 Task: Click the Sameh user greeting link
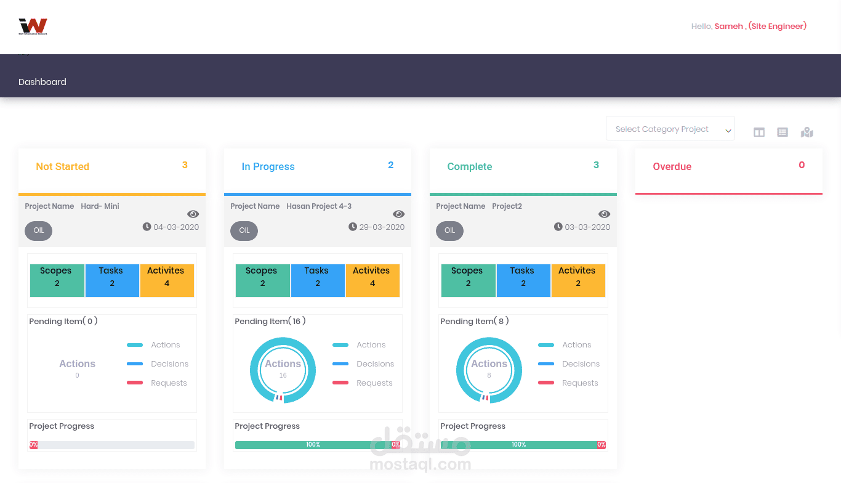[x=760, y=26]
